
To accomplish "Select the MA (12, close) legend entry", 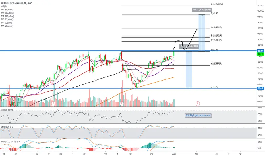I will tap(7, 19).
